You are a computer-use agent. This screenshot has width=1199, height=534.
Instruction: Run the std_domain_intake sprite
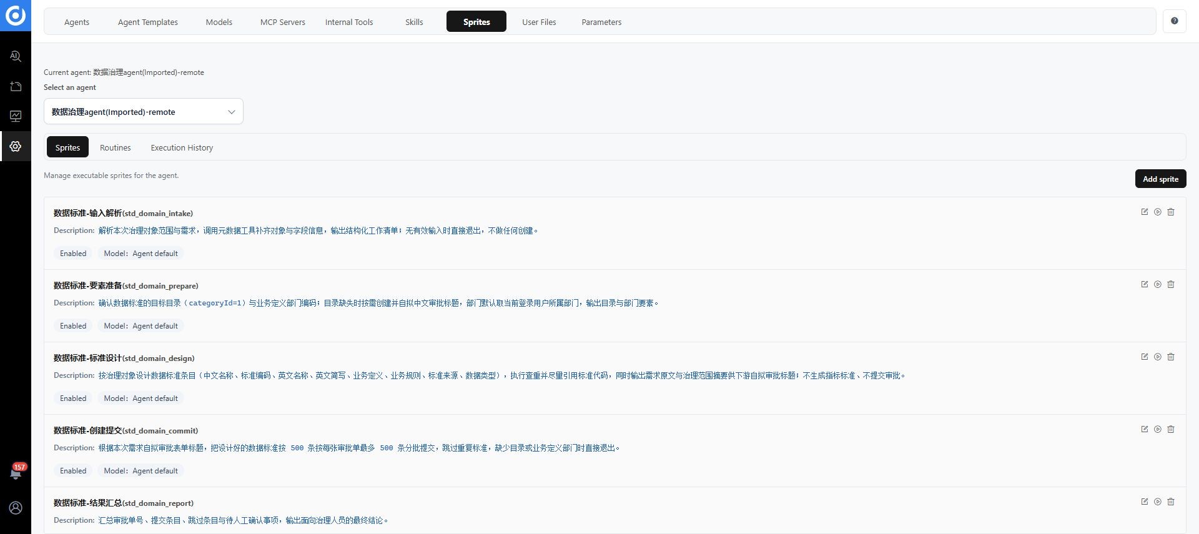point(1158,212)
